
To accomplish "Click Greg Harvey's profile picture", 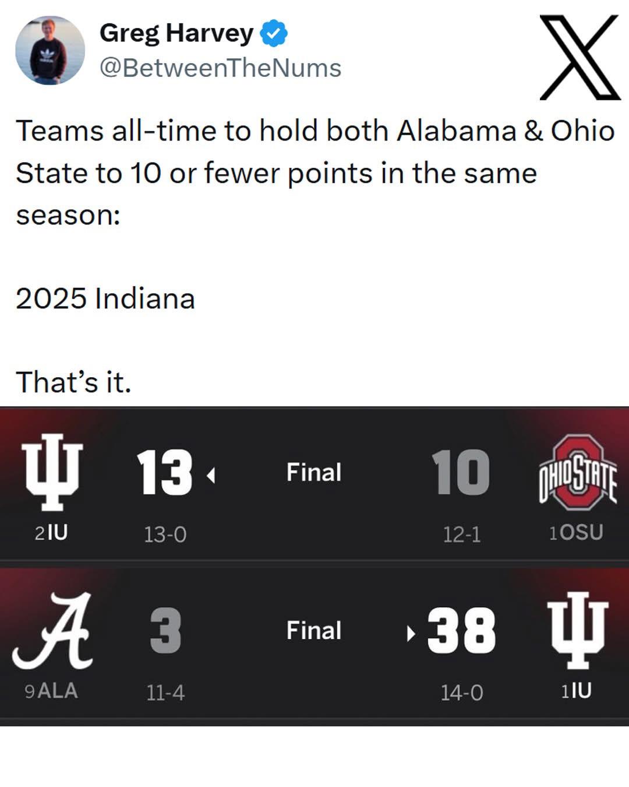I will click(x=50, y=50).
